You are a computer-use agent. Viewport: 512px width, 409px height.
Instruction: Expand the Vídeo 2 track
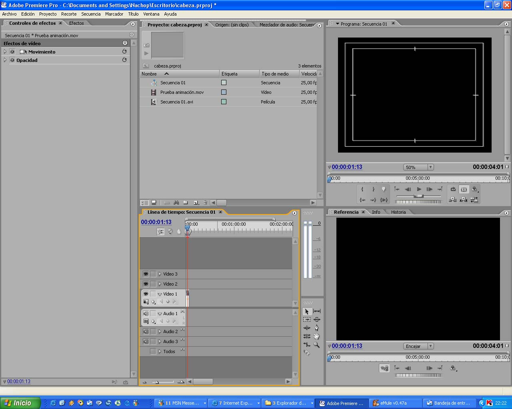click(160, 284)
